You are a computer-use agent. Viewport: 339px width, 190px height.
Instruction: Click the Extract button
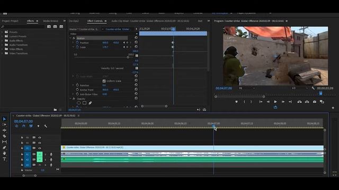307,102
